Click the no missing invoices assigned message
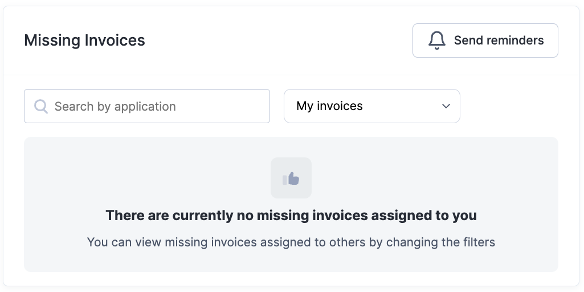Screen dimensions: 584x292 coord(291,216)
